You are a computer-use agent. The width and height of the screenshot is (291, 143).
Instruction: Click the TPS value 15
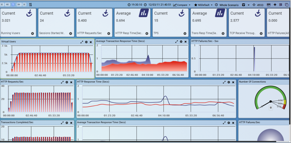coord(156,20)
